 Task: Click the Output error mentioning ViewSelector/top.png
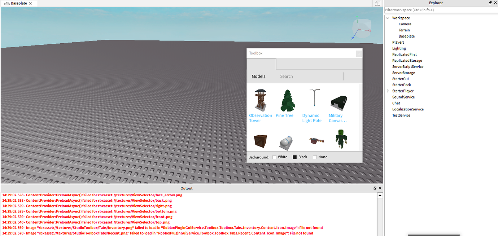click(x=86, y=222)
